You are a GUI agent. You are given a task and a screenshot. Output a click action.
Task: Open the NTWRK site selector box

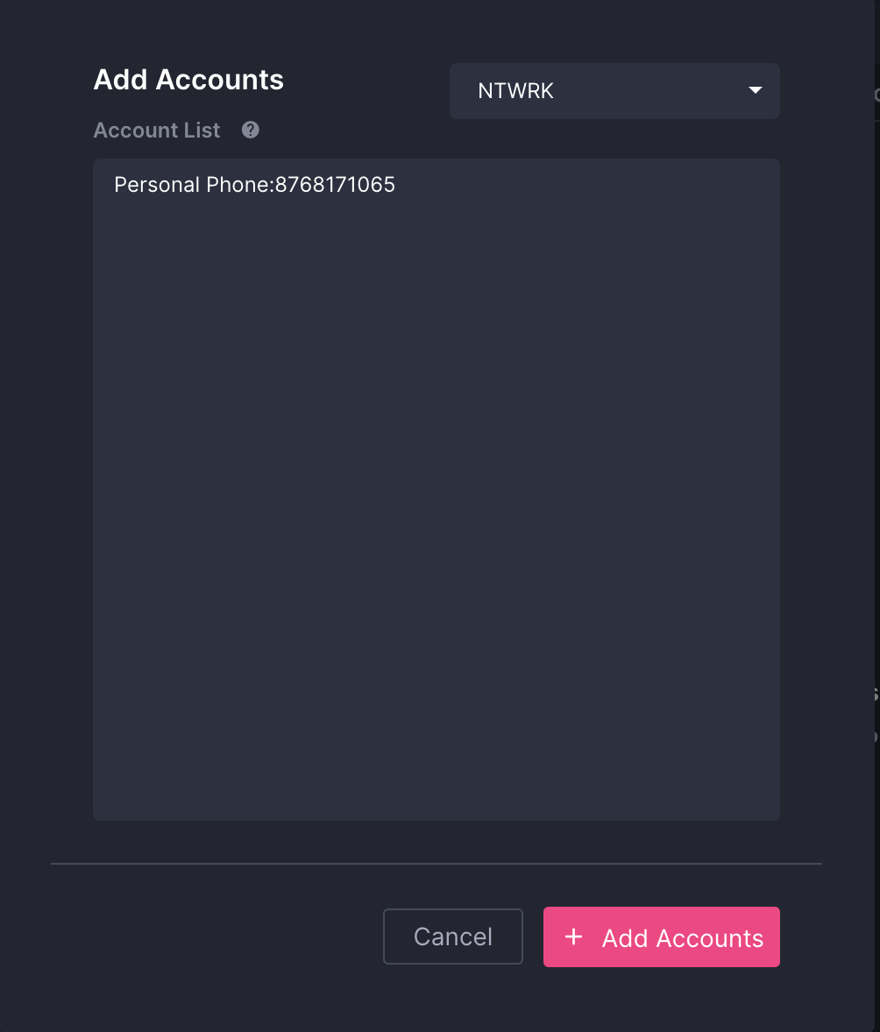coord(614,90)
